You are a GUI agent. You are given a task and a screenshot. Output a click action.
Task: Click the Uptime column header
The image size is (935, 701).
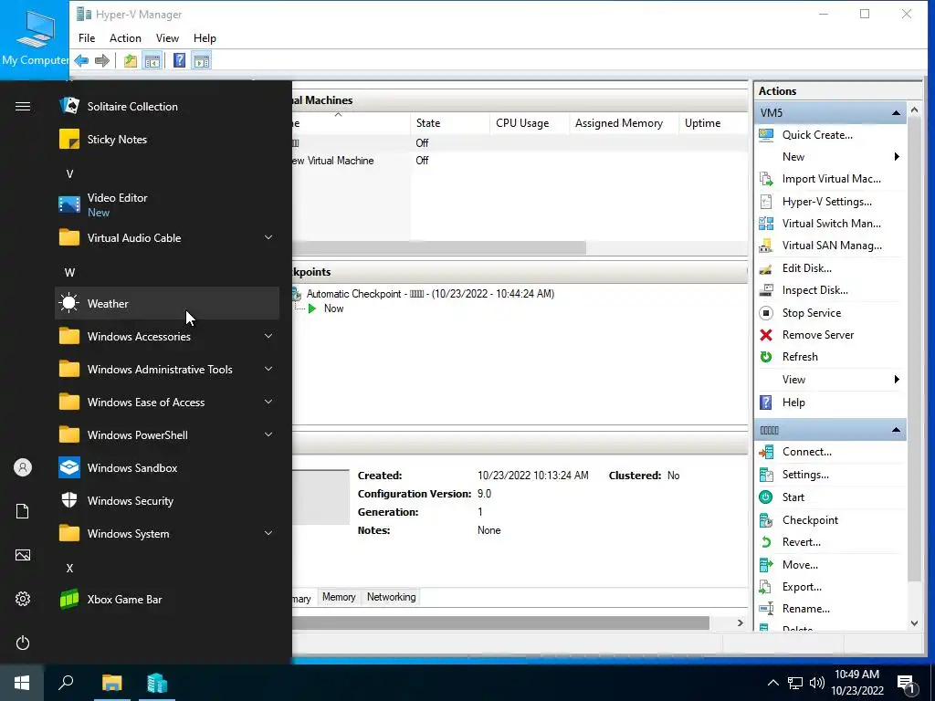[713, 123]
